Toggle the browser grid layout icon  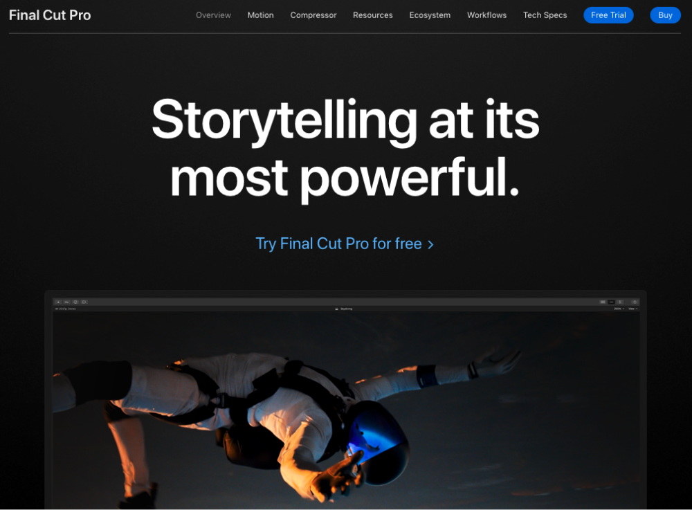point(603,302)
